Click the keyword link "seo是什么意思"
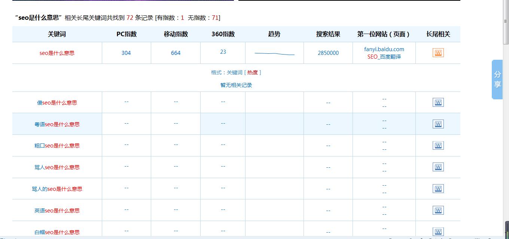Image resolution: width=509 pixels, height=239 pixels. click(57, 53)
